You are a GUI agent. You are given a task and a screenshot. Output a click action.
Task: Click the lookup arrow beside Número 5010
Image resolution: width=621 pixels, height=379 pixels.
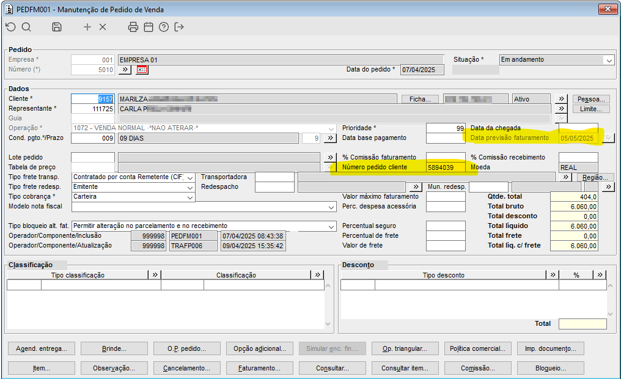[125, 70]
